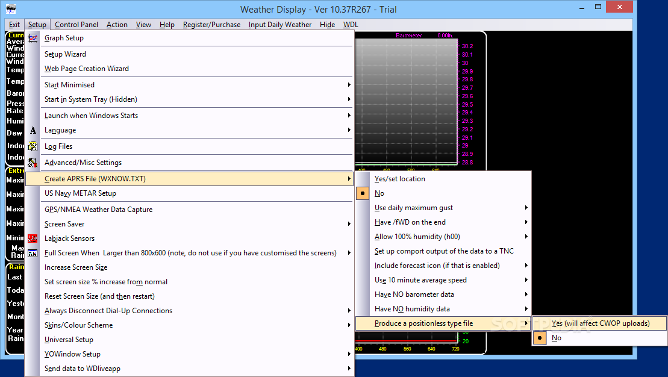Expand Have /fWD on the end arrow
The height and width of the screenshot is (377, 668).
[x=526, y=222]
